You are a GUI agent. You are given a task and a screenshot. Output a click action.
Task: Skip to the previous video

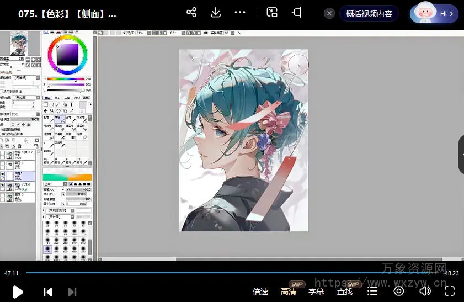[x=48, y=292]
